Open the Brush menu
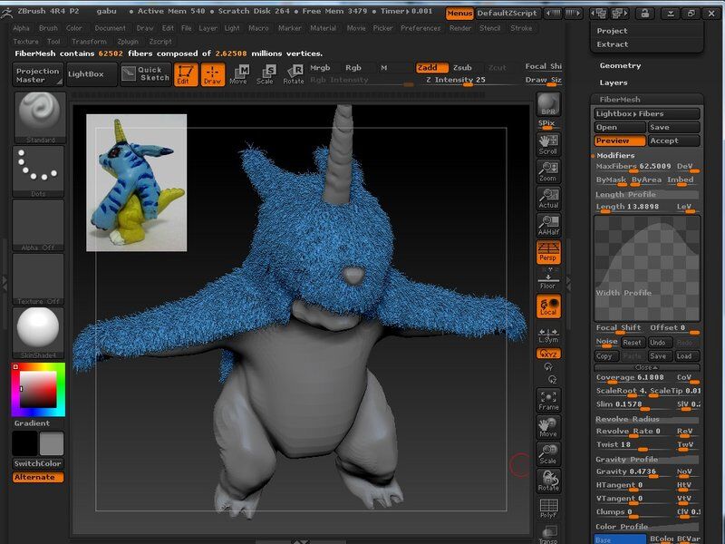Viewport: 725px width, 544px height. point(48,28)
